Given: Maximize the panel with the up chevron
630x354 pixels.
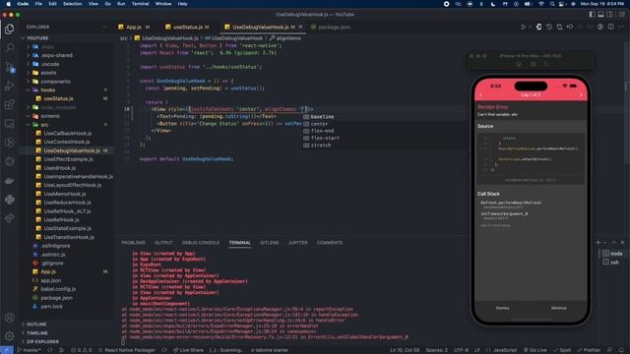Looking at the screenshot, I should [613, 243].
